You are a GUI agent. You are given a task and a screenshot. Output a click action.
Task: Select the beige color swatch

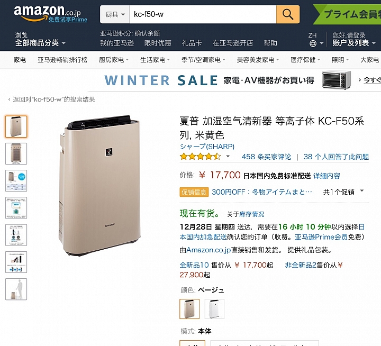[189, 309]
